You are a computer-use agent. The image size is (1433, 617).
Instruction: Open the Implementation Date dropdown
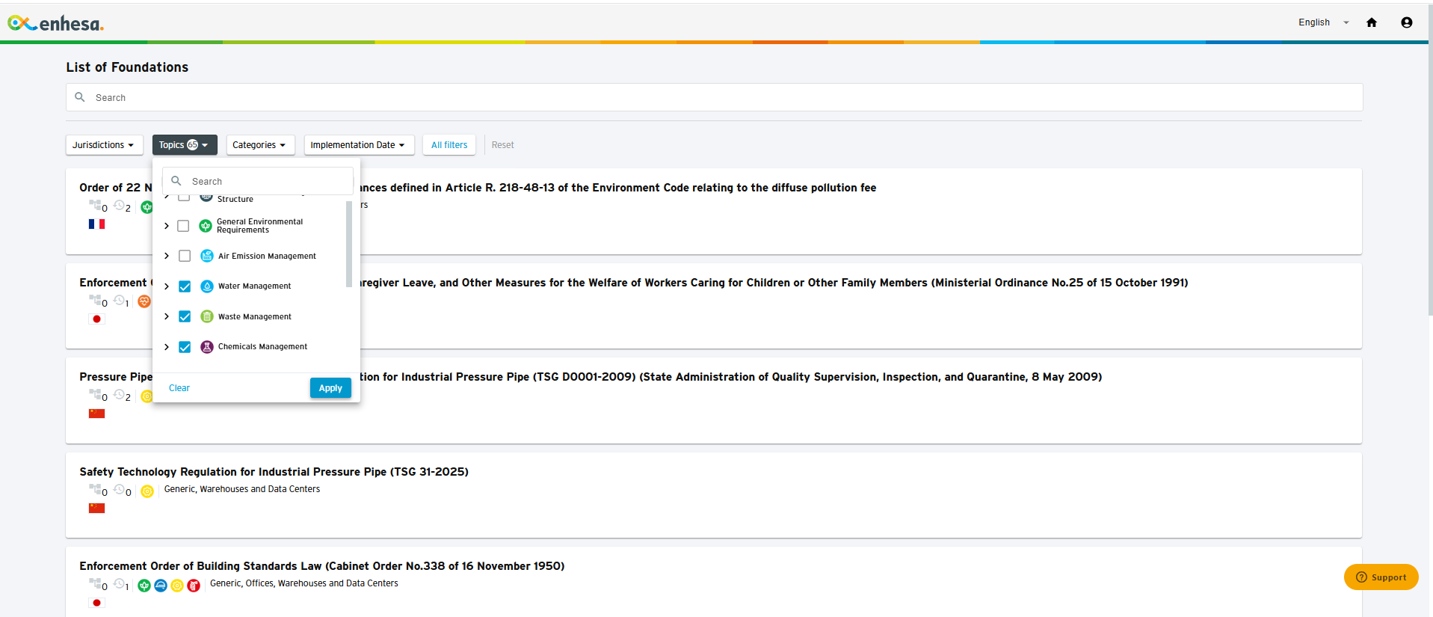click(358, 145)
